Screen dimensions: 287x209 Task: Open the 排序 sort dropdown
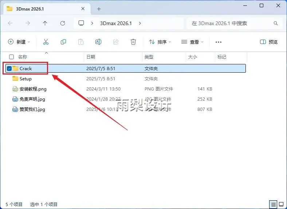(160, 42)
